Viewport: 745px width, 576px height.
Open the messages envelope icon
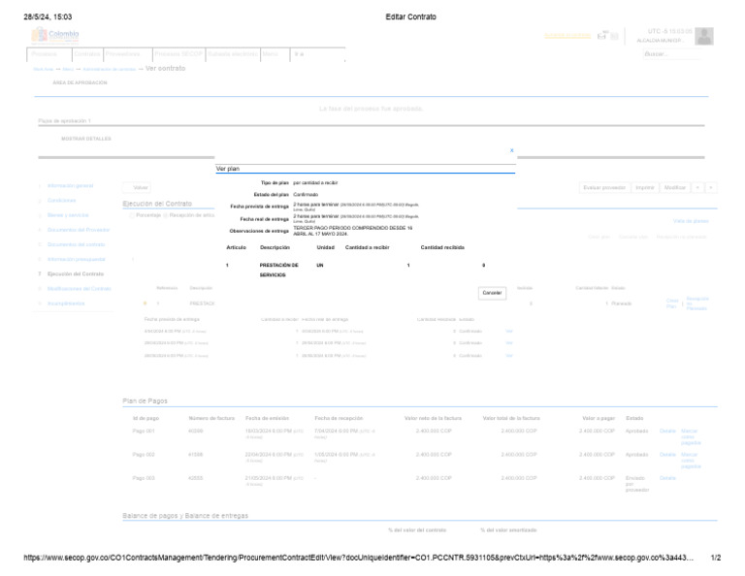click(602, 36)
